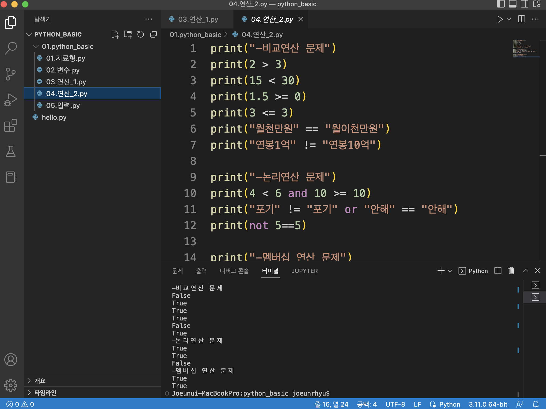The height and width of the screenshot is (409, 546).
Task: Open Run and Debug view
Action: tap(11, 100)
